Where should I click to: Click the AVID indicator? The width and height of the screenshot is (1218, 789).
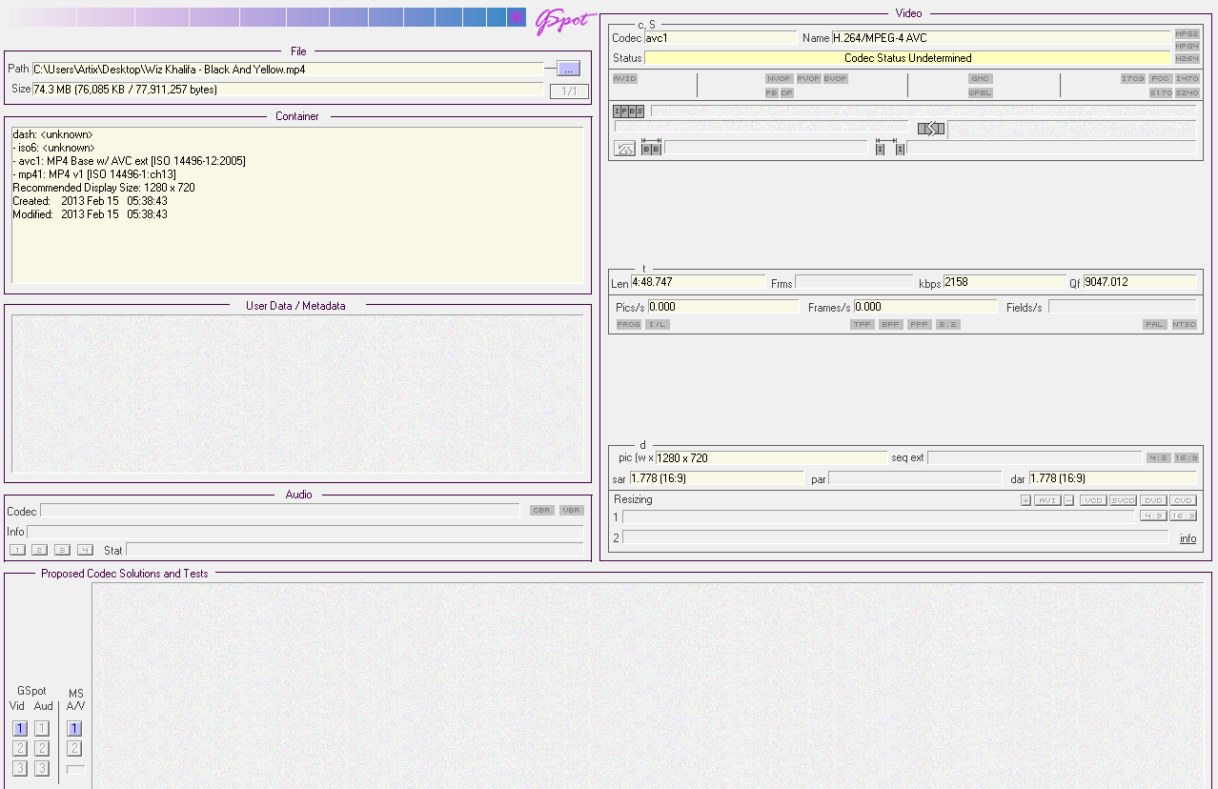coord(625,78)
